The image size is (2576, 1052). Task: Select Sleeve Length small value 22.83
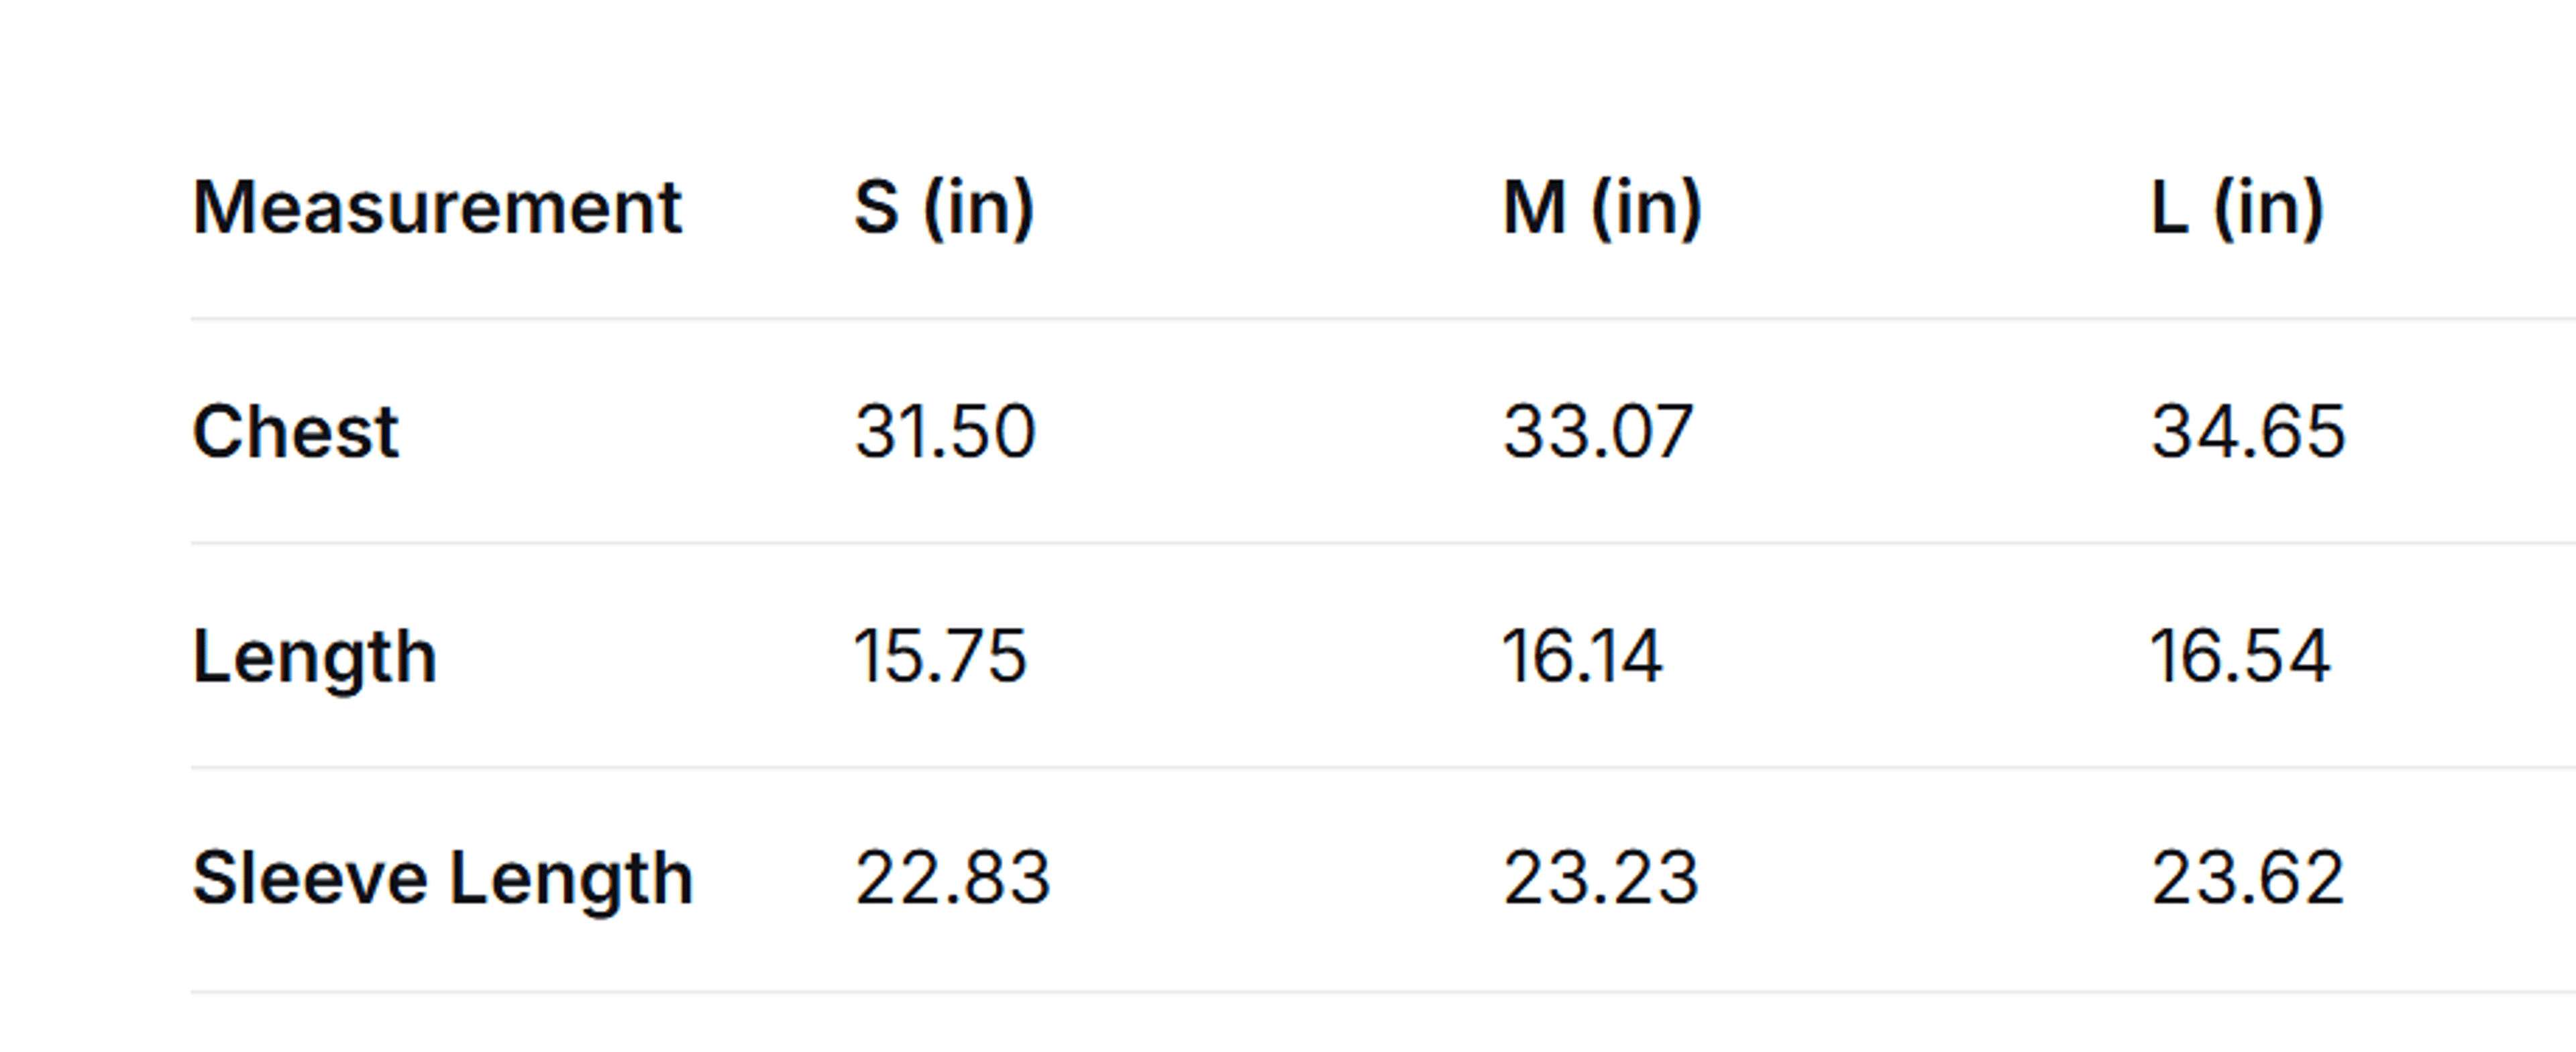tap(952, 878)
